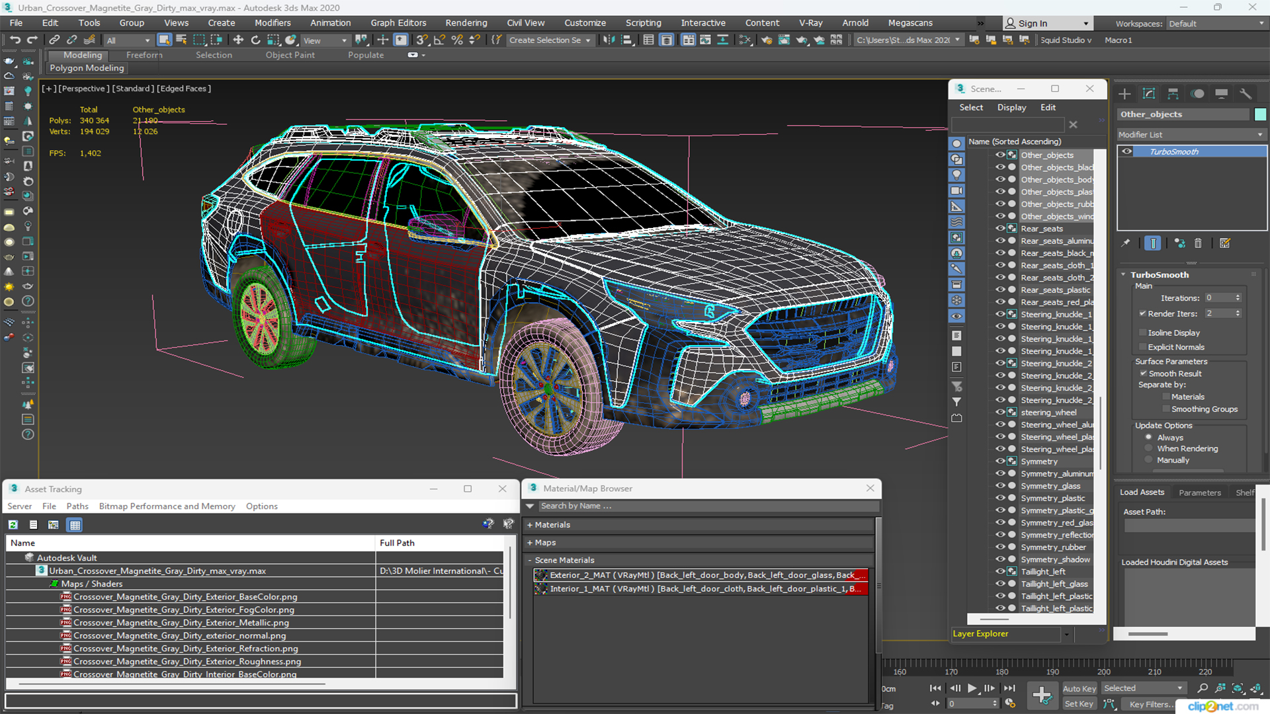Open the Paths menu in Asset Tracking

point(77,506)
